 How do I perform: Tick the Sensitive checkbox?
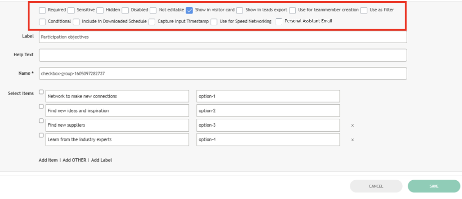tap(71, 10)
